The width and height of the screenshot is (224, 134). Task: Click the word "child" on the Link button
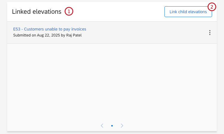click(x=183, y=12)
